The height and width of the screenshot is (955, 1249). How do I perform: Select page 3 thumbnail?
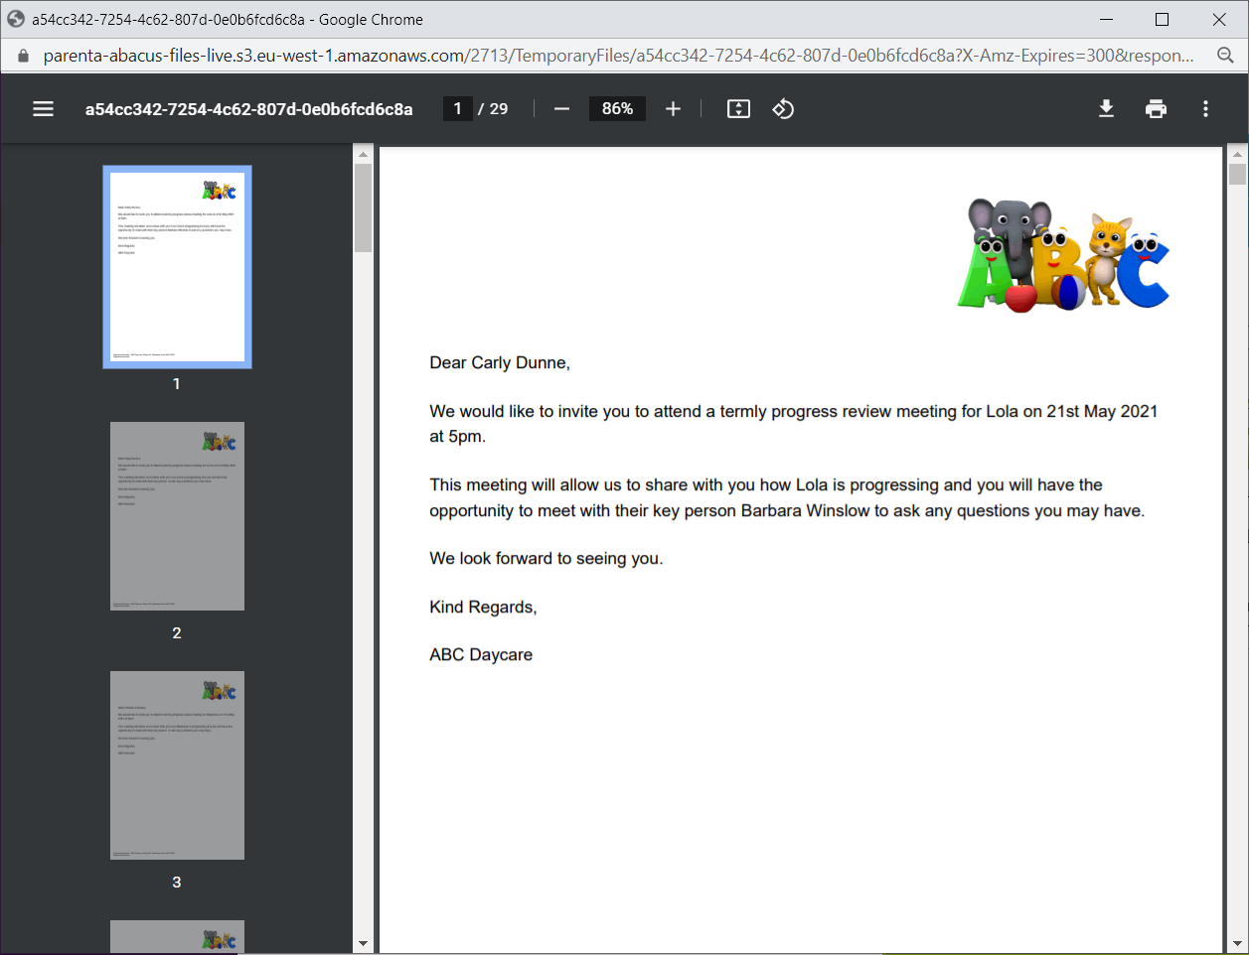pos(177,765)
